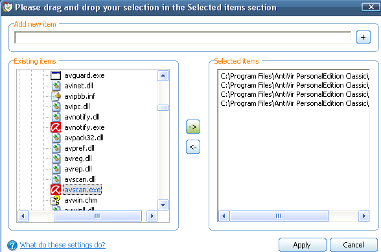Click Selected items scroll right arrow
The width and height of the screenshot is (381, 252).
click(x=364, y=216)
